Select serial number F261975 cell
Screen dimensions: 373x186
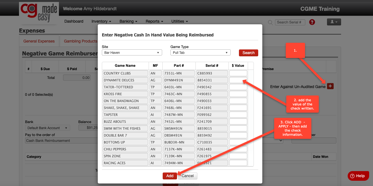212,156
